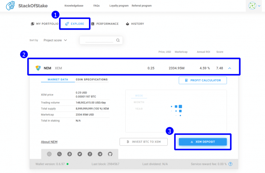265x173 pixels.
Task: Click Invest BTC to XEM button
Action: [144, 142]
